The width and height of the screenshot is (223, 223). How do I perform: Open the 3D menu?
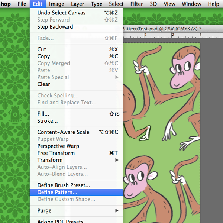[153, 4]
